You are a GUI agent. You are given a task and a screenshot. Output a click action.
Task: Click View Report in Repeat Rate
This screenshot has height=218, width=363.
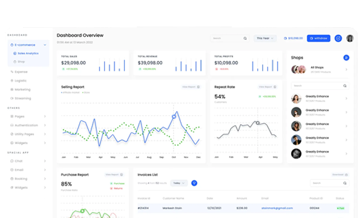pos(267,87)
